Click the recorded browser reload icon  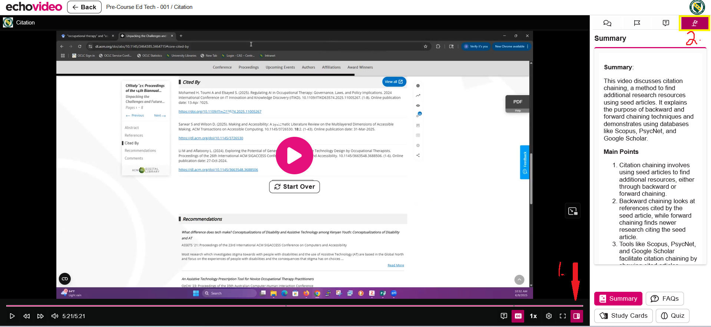coord(80,46)
